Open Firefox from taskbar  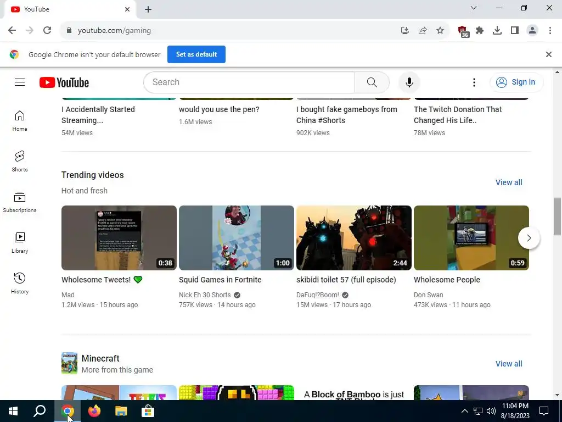(94, 411)
